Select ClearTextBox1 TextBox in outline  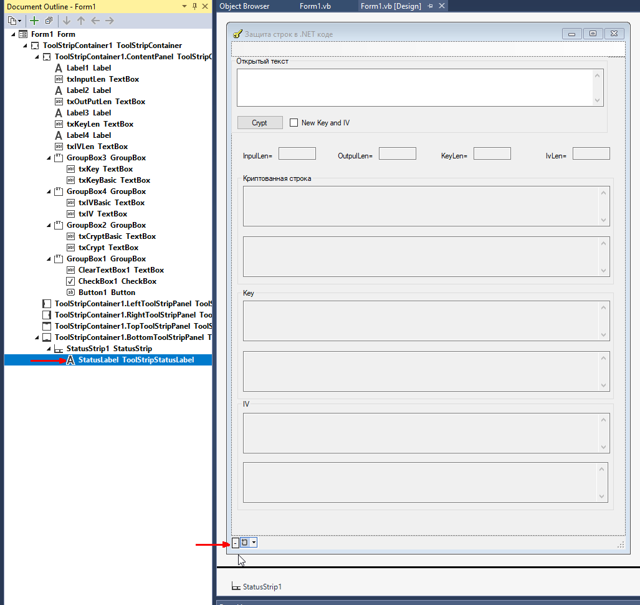point(121,270)
